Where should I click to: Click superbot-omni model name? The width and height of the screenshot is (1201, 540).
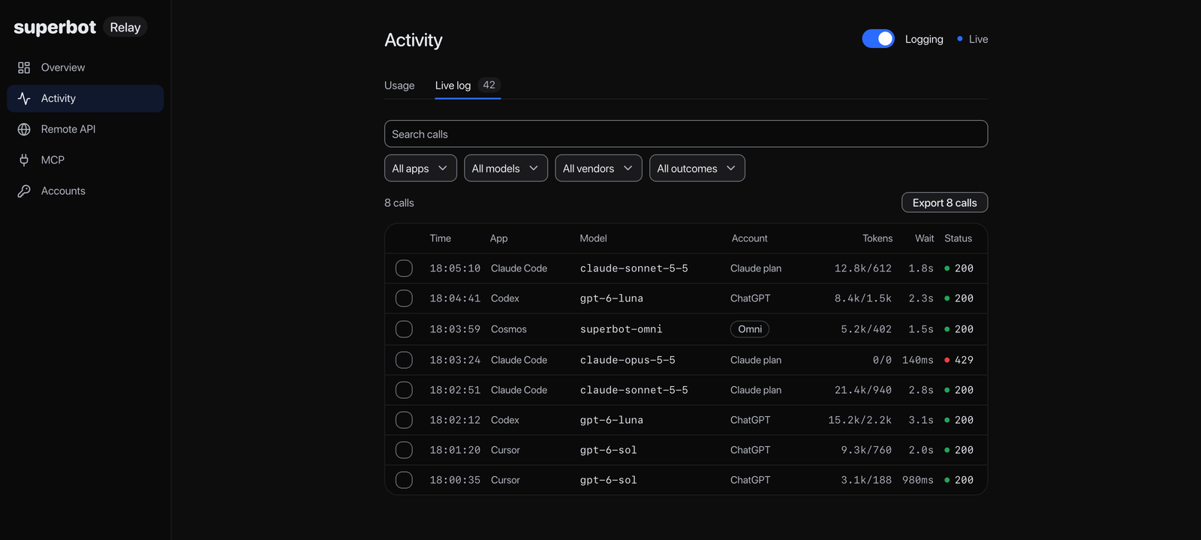point(622,329)
